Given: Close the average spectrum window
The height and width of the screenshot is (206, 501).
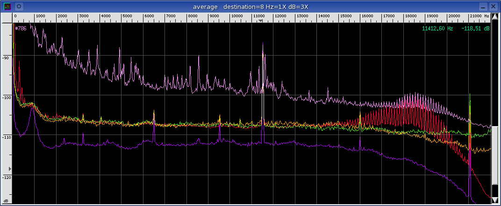Looking at the screenshot, I should click(x=494, y=7).
